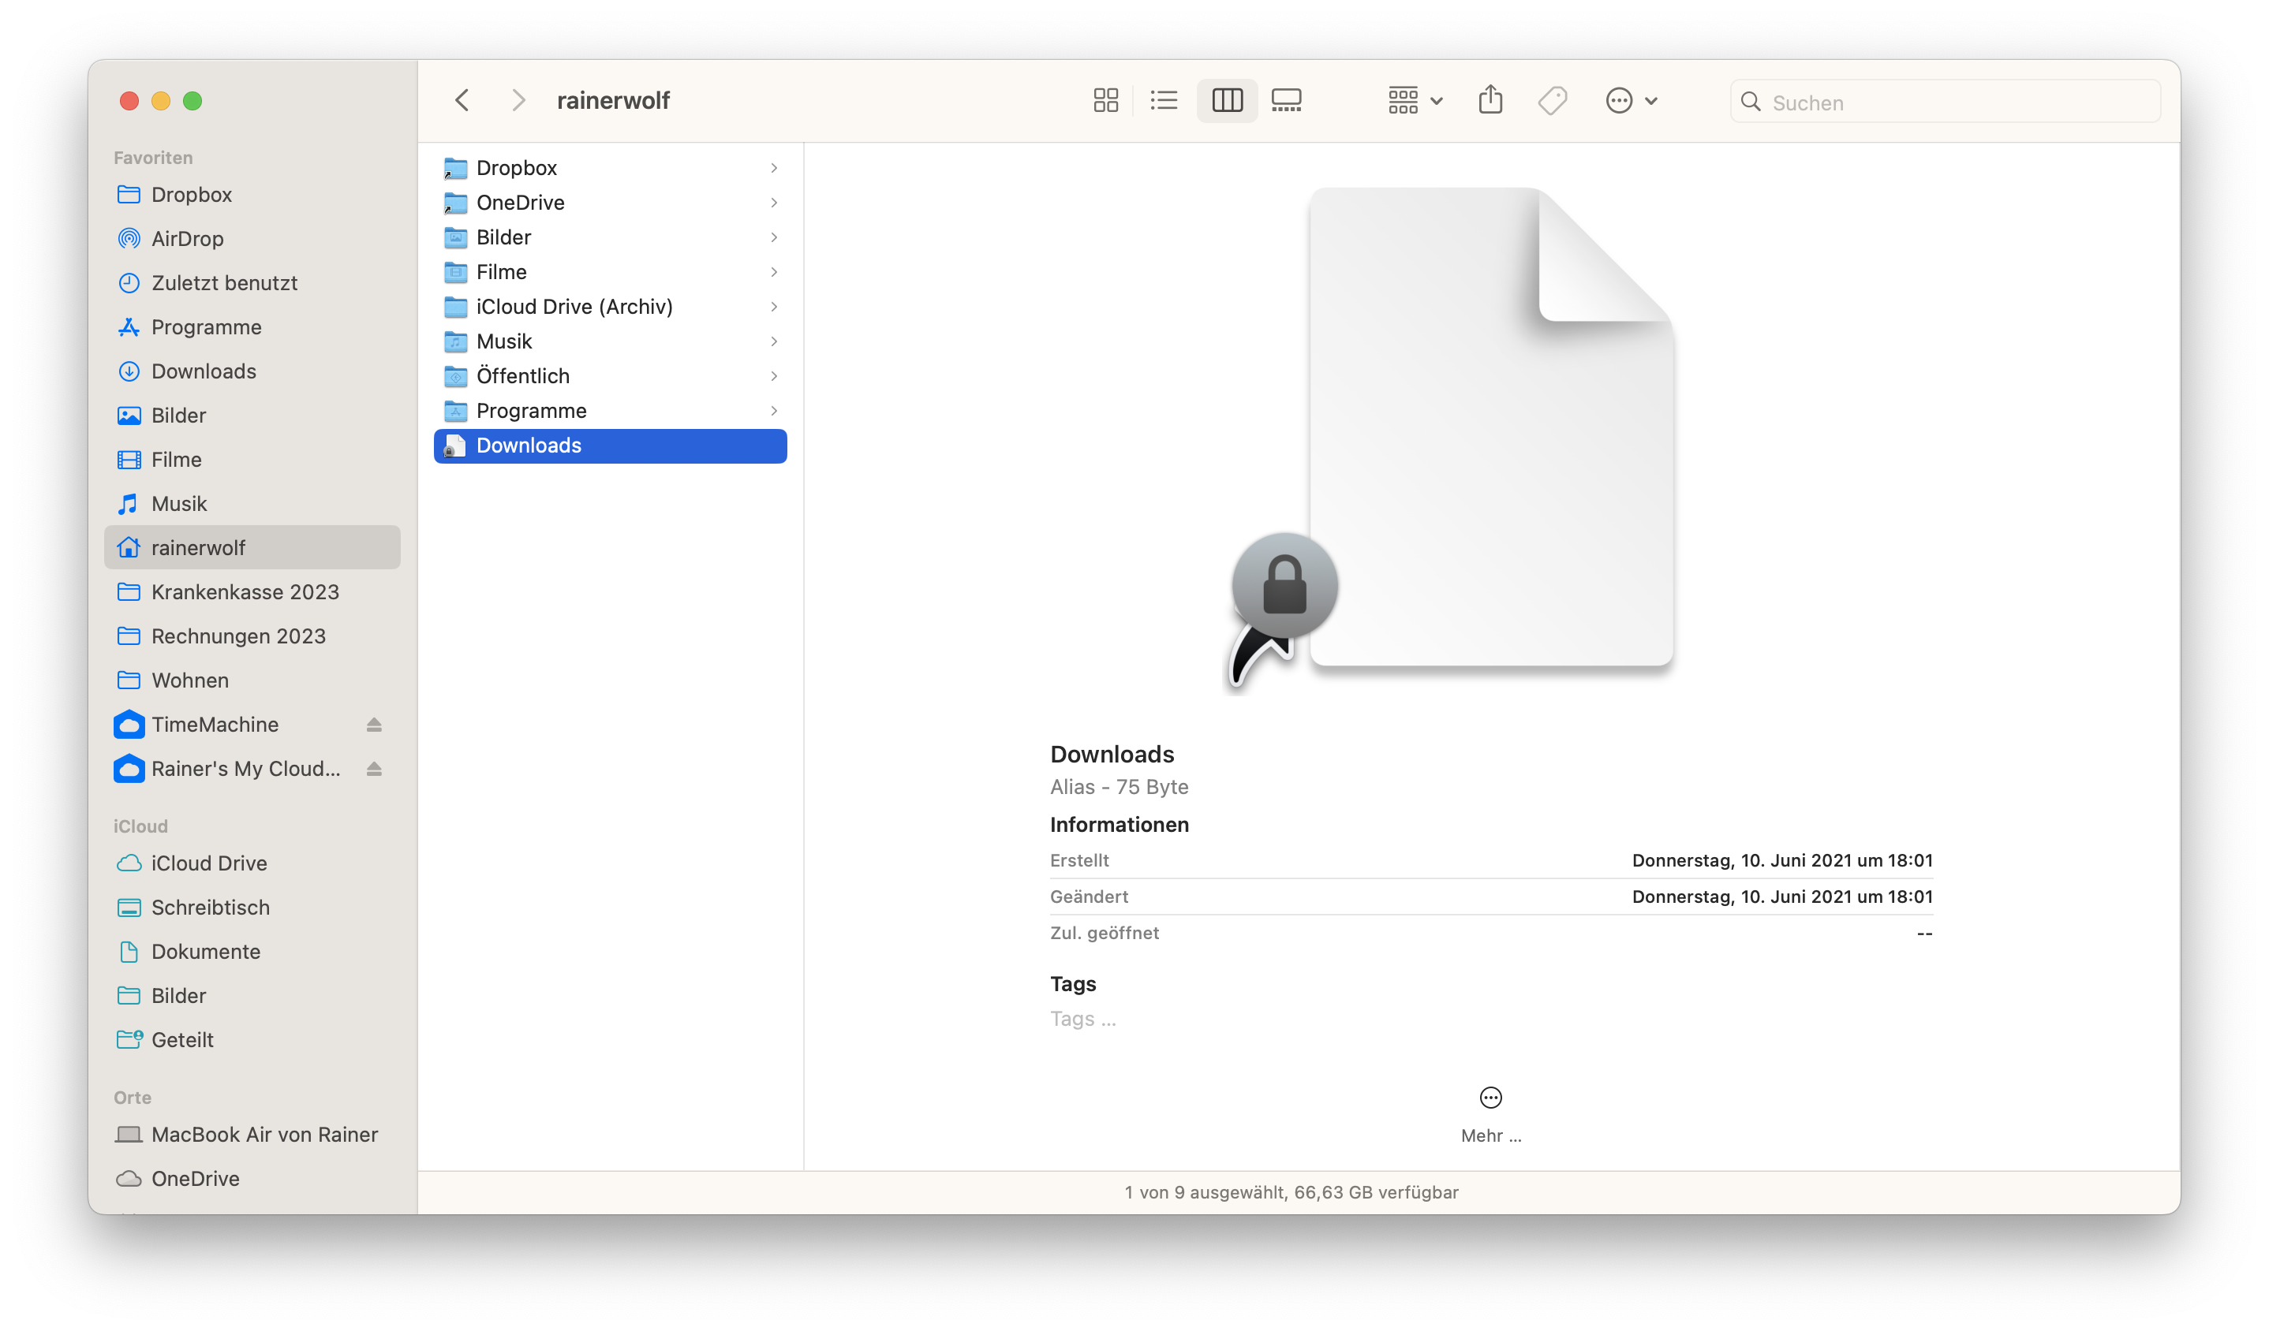2269x1331 pixels.
Task: Click the Tags ... field in preview
Action: coord(1082,1019)
